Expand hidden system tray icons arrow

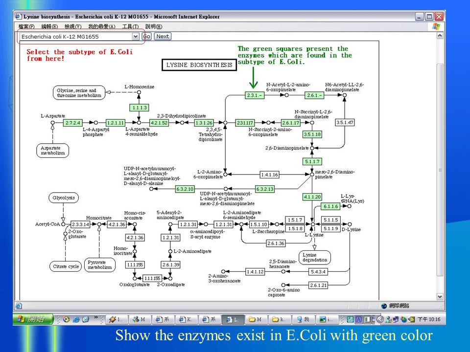click(380, 319)
